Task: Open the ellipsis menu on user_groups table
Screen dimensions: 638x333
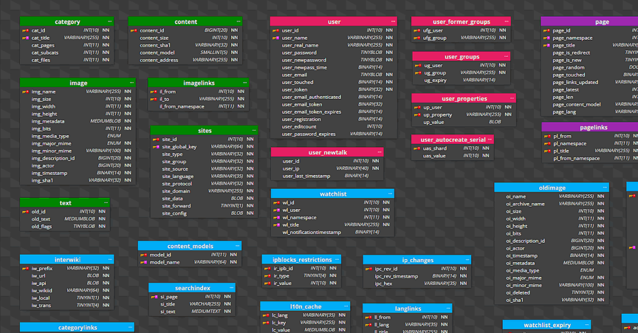Action: click(x=507, y=57)
